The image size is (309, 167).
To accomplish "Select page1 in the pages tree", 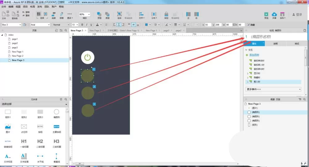I will click(x=15, y=39).
